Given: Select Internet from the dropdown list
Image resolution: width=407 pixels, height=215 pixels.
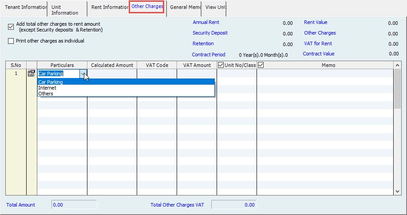Looking at the screenshot, I should pos(47,88).
